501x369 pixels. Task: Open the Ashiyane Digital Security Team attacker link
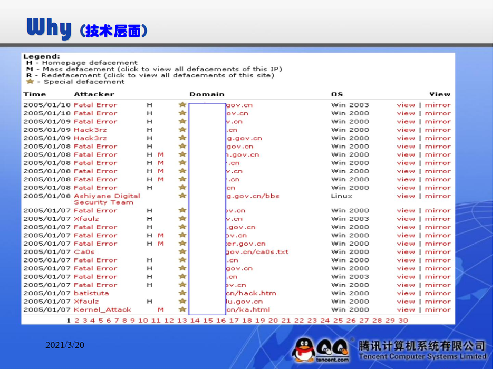pos(107,199)
